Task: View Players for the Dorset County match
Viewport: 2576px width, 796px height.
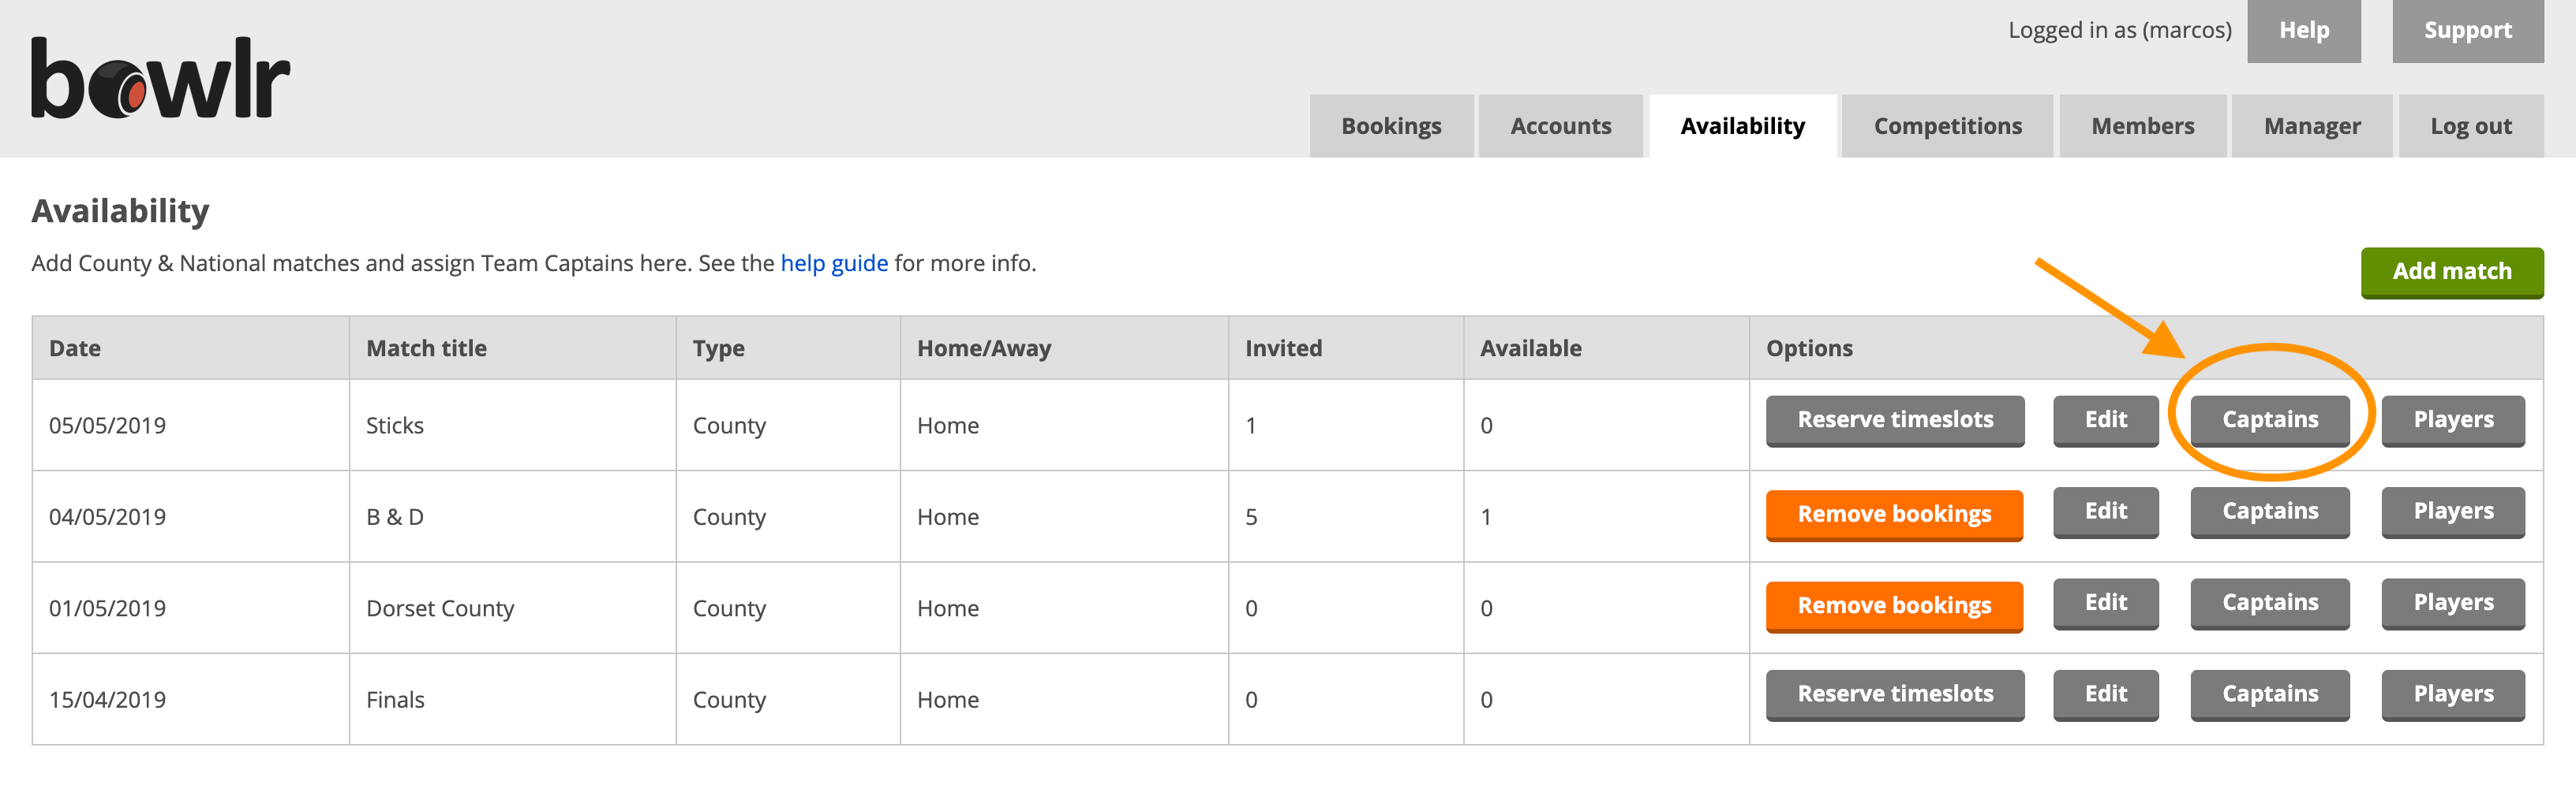Action: [x=2452, y=603]
